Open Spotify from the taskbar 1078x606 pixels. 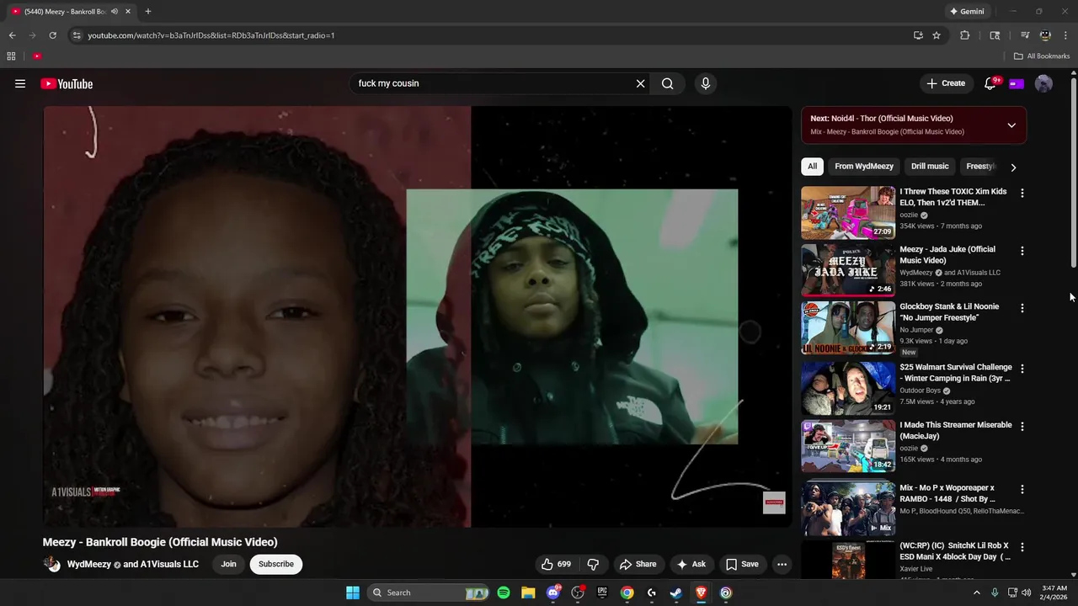pos(504,593)
